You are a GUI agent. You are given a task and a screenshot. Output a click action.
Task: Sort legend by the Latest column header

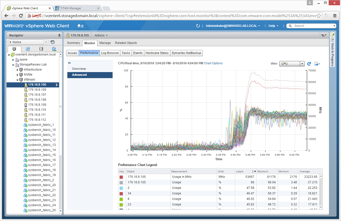pyautogui.click(x=245, y=171)
